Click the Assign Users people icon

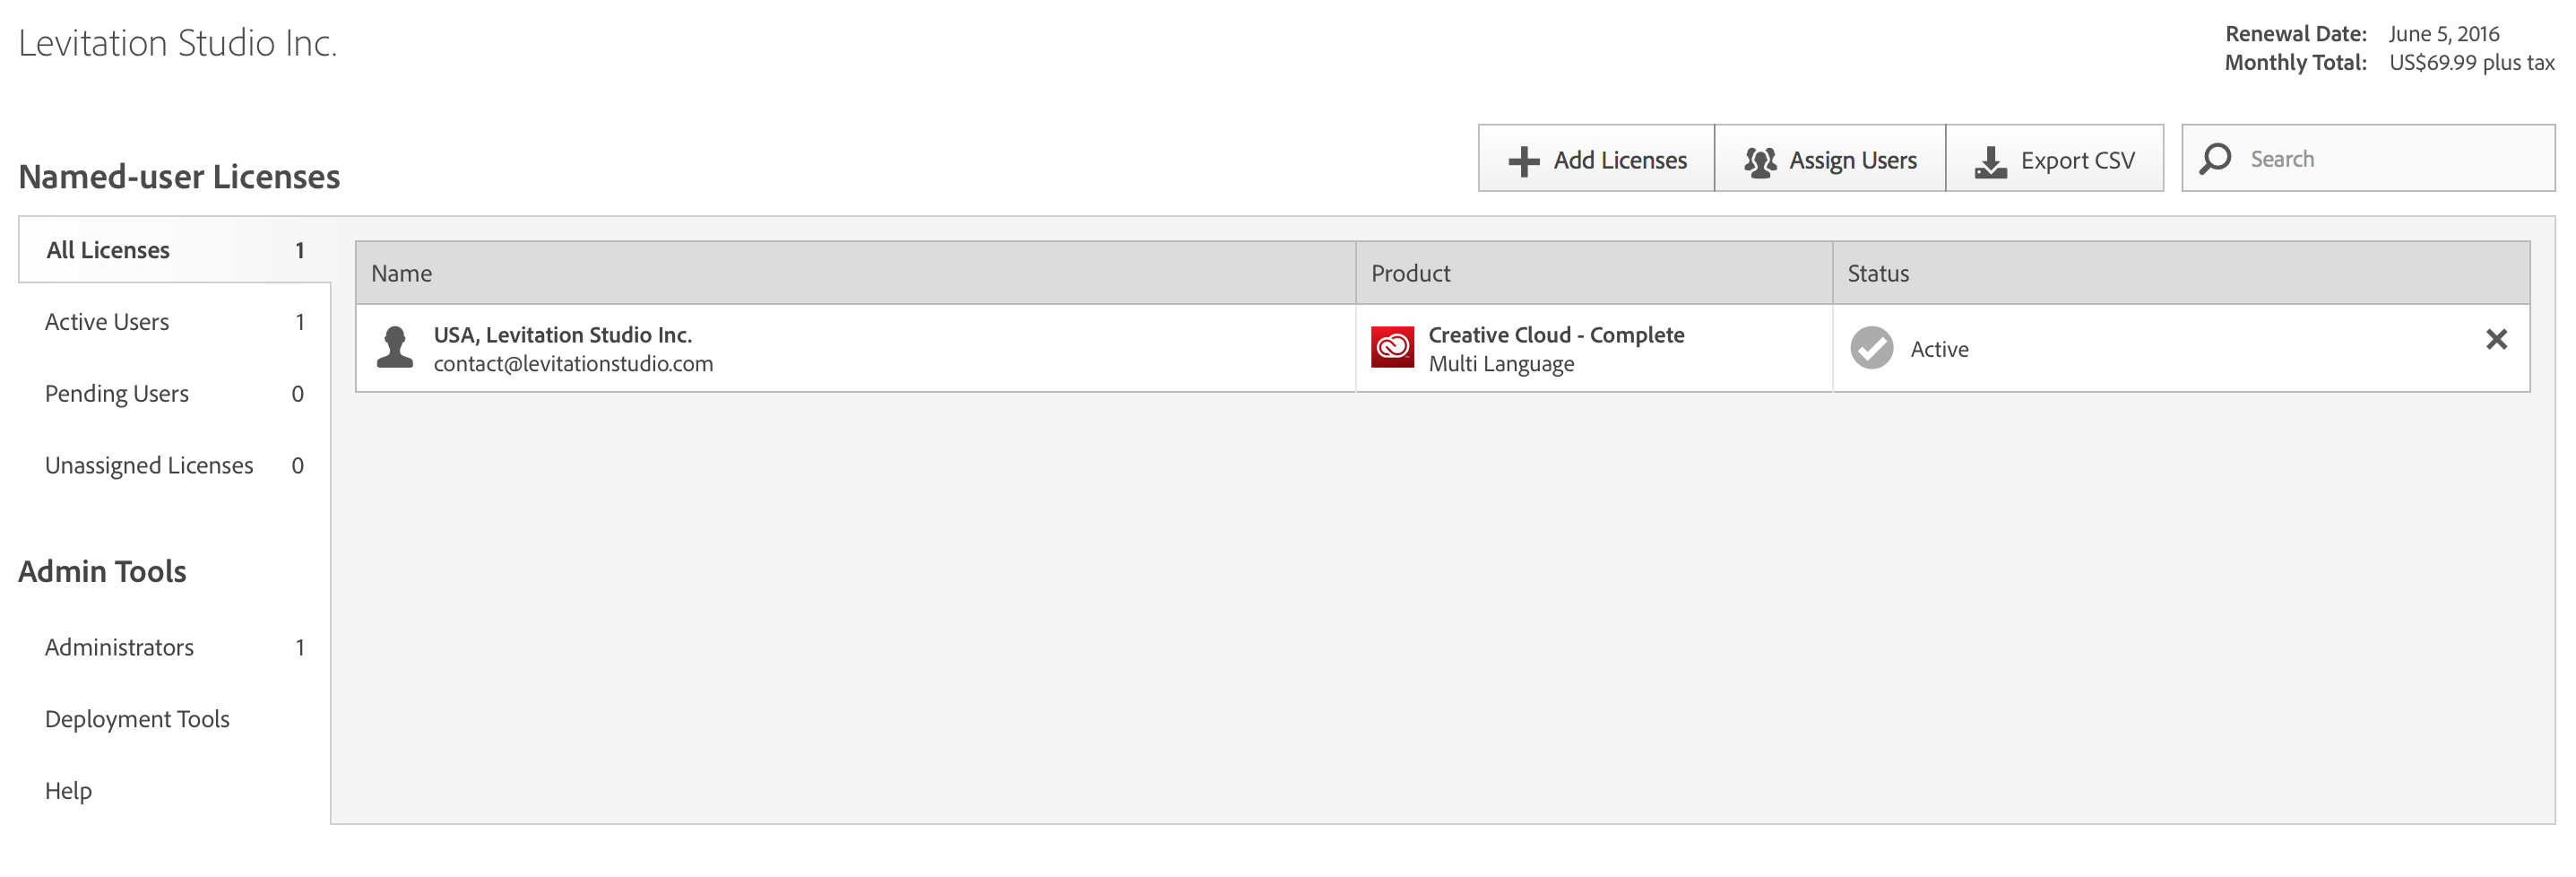click(x=1760, y=161)
